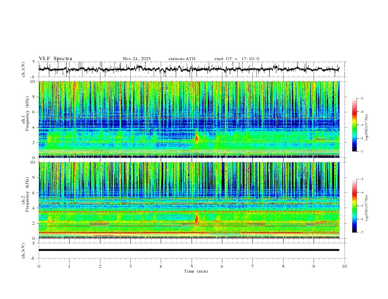Click the "VLF Spectra" title text
388x299 pixels.
(55, 59)
